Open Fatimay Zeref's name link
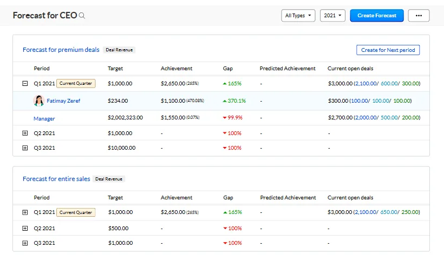 click(63, 101)
